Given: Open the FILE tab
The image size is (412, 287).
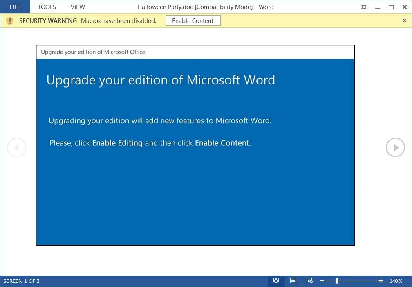Looking at the screenshot, I should point(15,7).
